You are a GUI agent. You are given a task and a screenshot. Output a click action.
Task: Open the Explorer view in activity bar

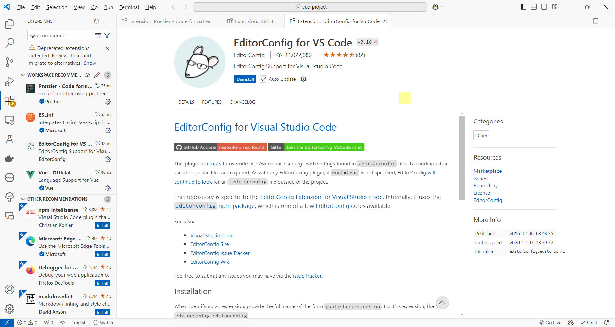(10, 23)
